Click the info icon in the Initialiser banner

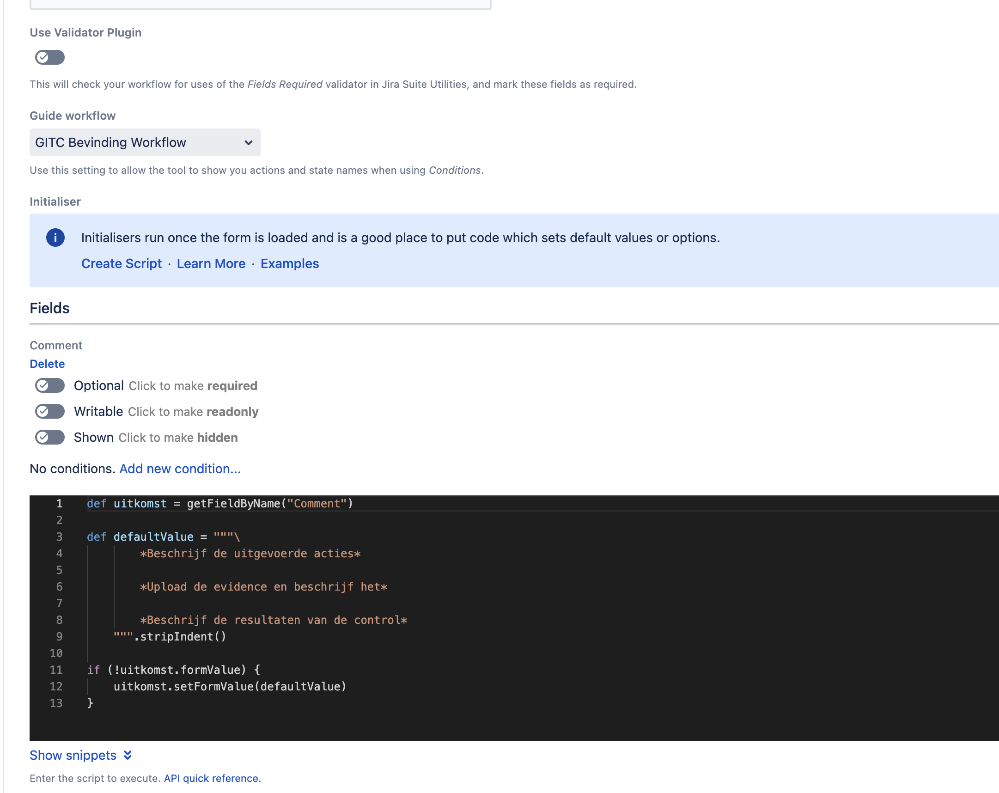click(x=55, y=238)
